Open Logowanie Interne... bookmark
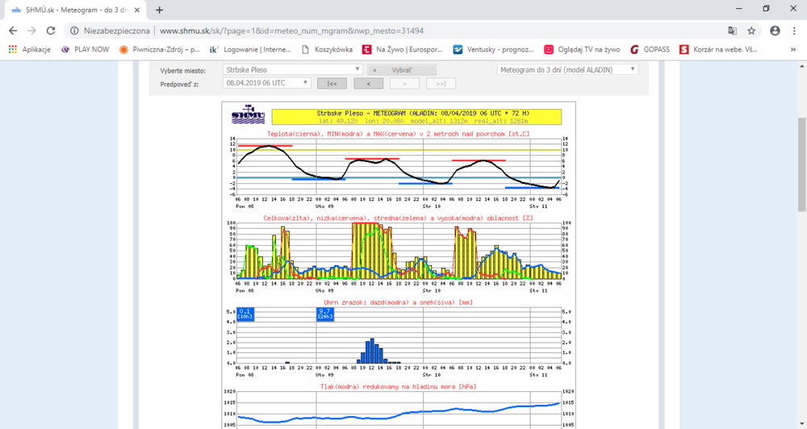 coord(251,49)
